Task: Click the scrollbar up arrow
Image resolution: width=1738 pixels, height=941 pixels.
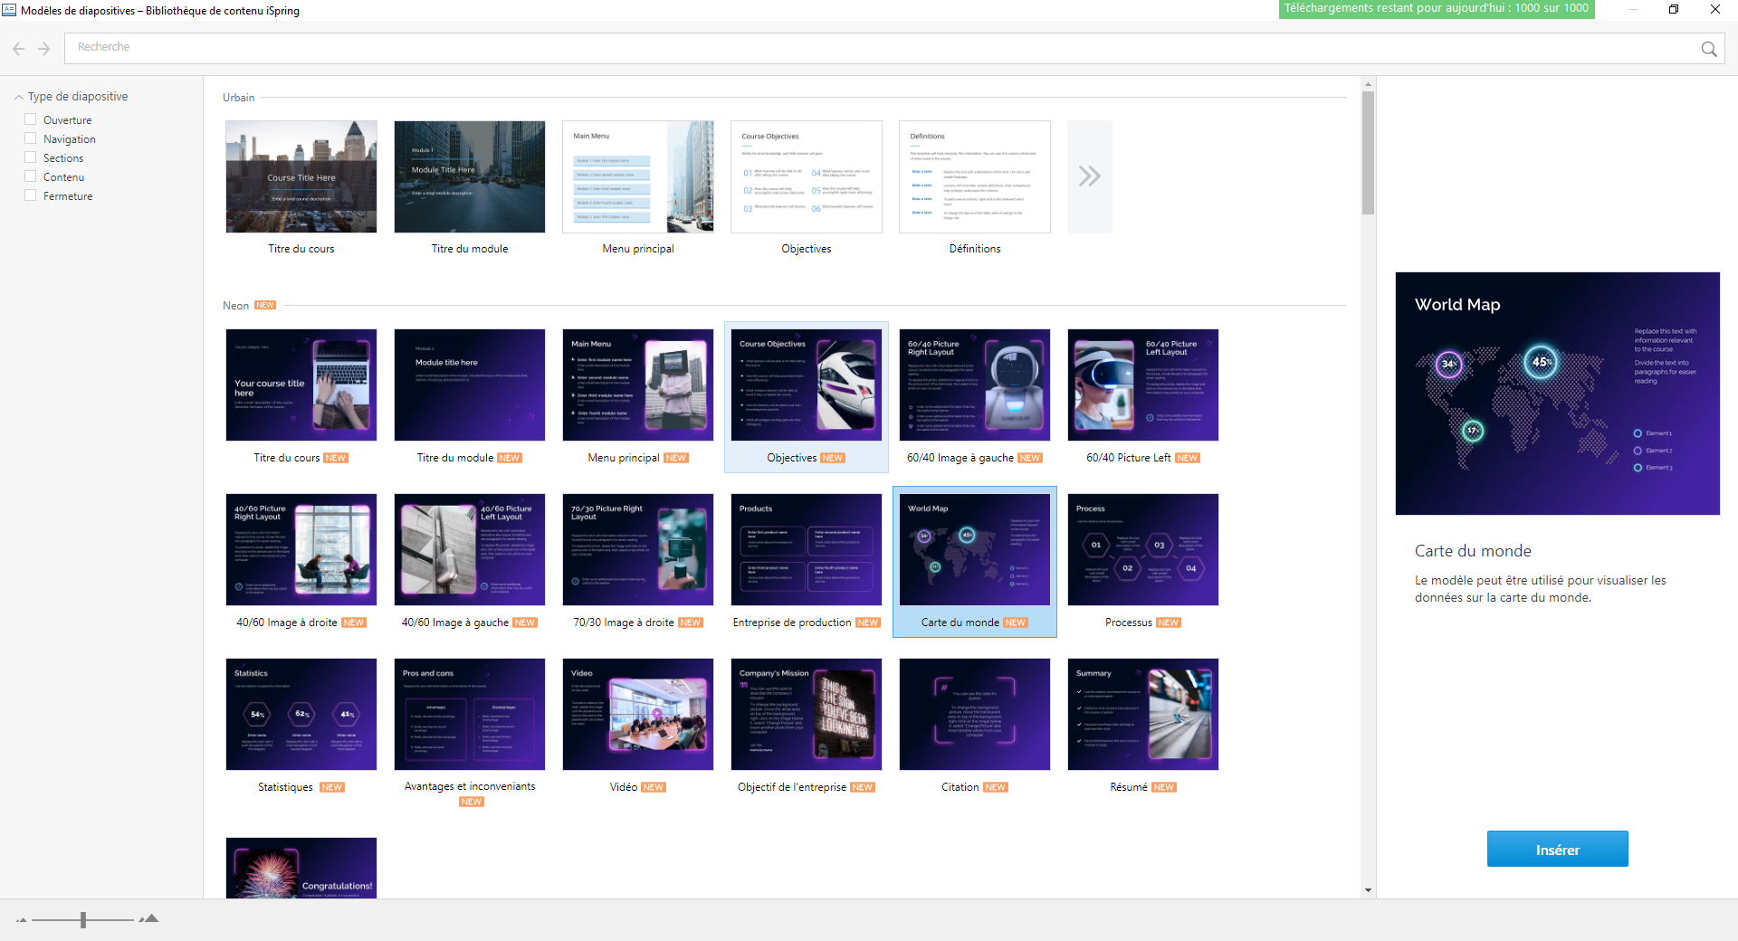Action: click(x=1368, y=84)
